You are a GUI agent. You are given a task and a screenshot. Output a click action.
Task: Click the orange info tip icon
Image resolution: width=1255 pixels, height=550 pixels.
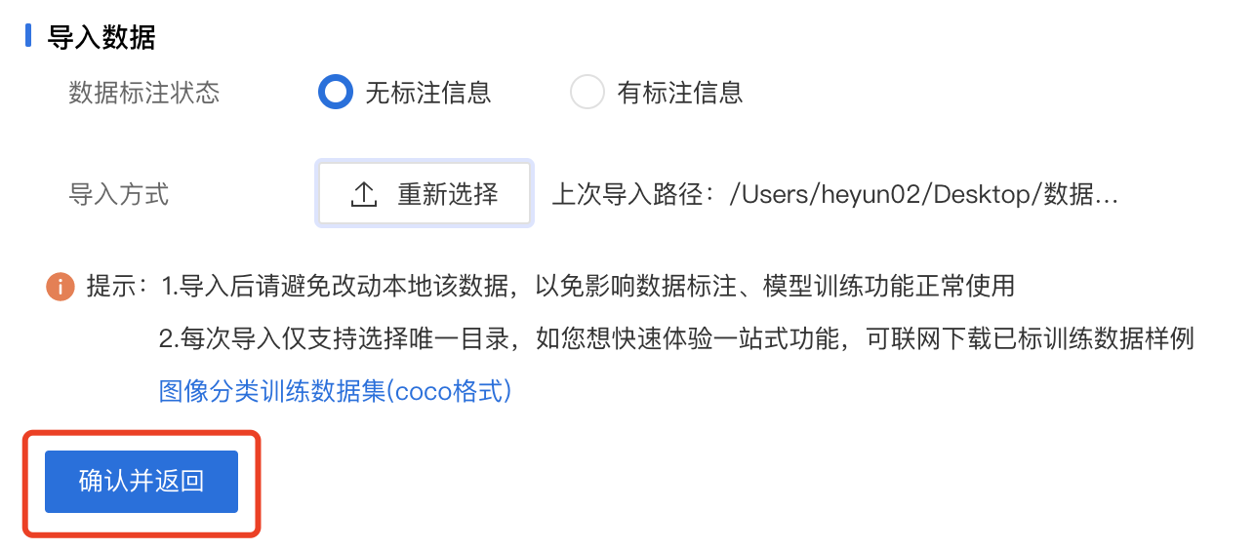pos(60,287)
